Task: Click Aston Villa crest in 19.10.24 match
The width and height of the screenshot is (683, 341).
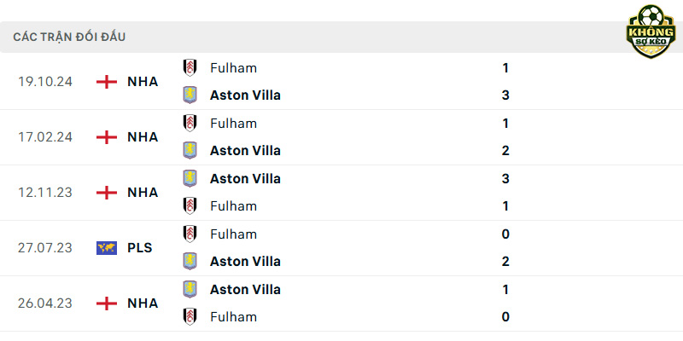Action: 190,95
